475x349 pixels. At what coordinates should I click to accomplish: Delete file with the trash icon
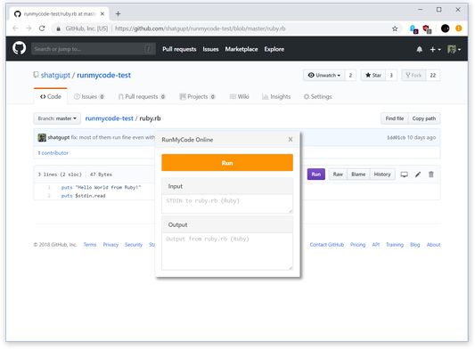tap(431, 174)
